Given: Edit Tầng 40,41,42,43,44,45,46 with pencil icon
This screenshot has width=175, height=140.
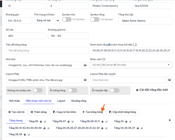Looking at the screenshot, I should click(48, 128).
